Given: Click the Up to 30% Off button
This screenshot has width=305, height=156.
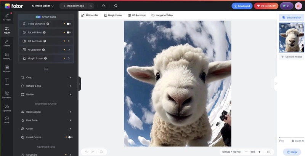Looking at the screenshot, I should pyautogui.click(x=266, y=6).
